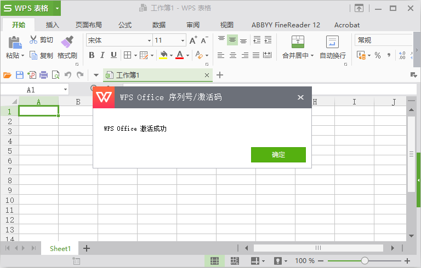Toggle italic formatting
Viewport: 421px width, 268px height.
(x=103, y=55)
